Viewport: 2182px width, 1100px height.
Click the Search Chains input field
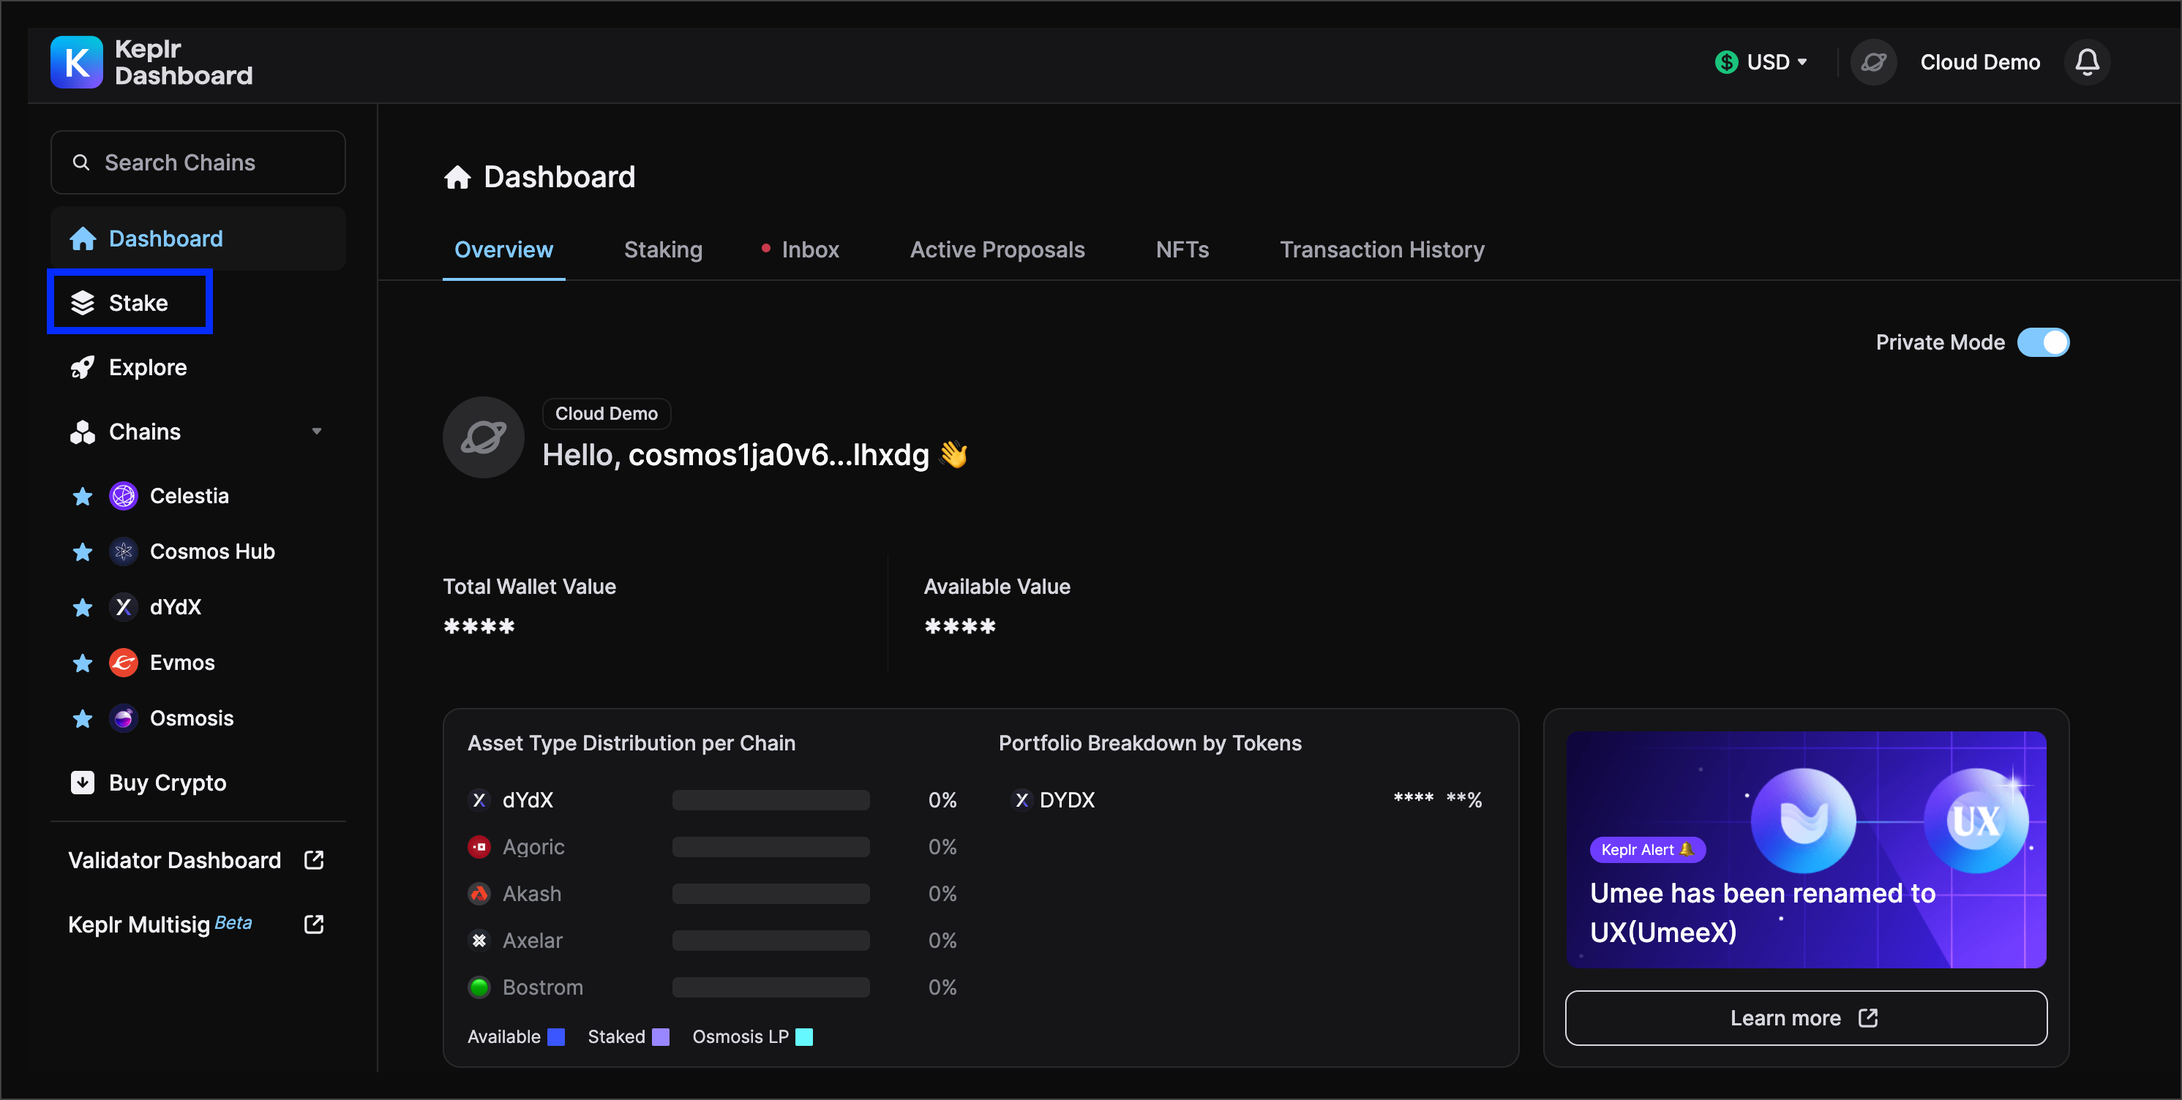(x=198, y=162)
